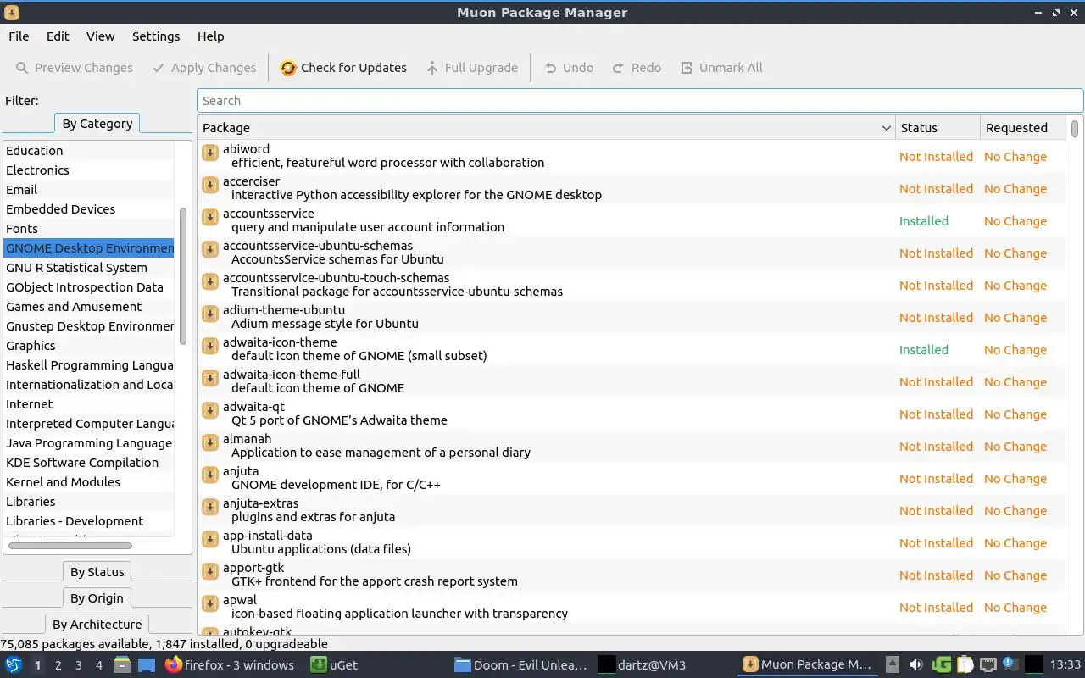1085x678 pixels.
Task: Click the package icon beside apwal
Action: 210,603
